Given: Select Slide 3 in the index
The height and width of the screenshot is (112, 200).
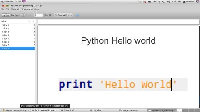Looking at the screenshot, I should 17,32.
